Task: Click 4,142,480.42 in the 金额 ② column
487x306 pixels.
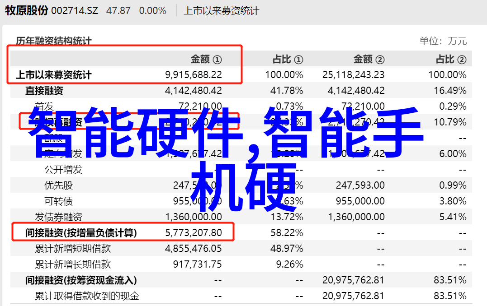Action: pyautogui.click(x=356, y=91)
